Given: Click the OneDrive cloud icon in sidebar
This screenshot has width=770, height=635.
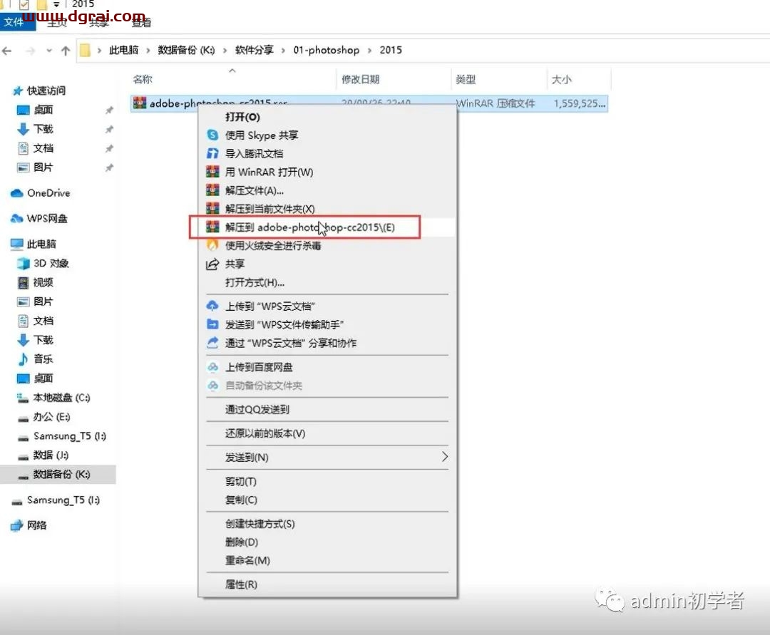Looking at the screenshot, I should pos(16,193).
